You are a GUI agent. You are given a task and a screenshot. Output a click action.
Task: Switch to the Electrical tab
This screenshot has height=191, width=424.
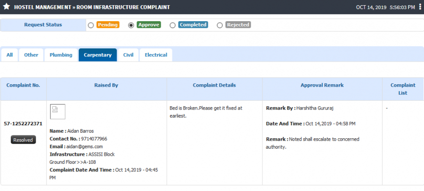(156, 55)
